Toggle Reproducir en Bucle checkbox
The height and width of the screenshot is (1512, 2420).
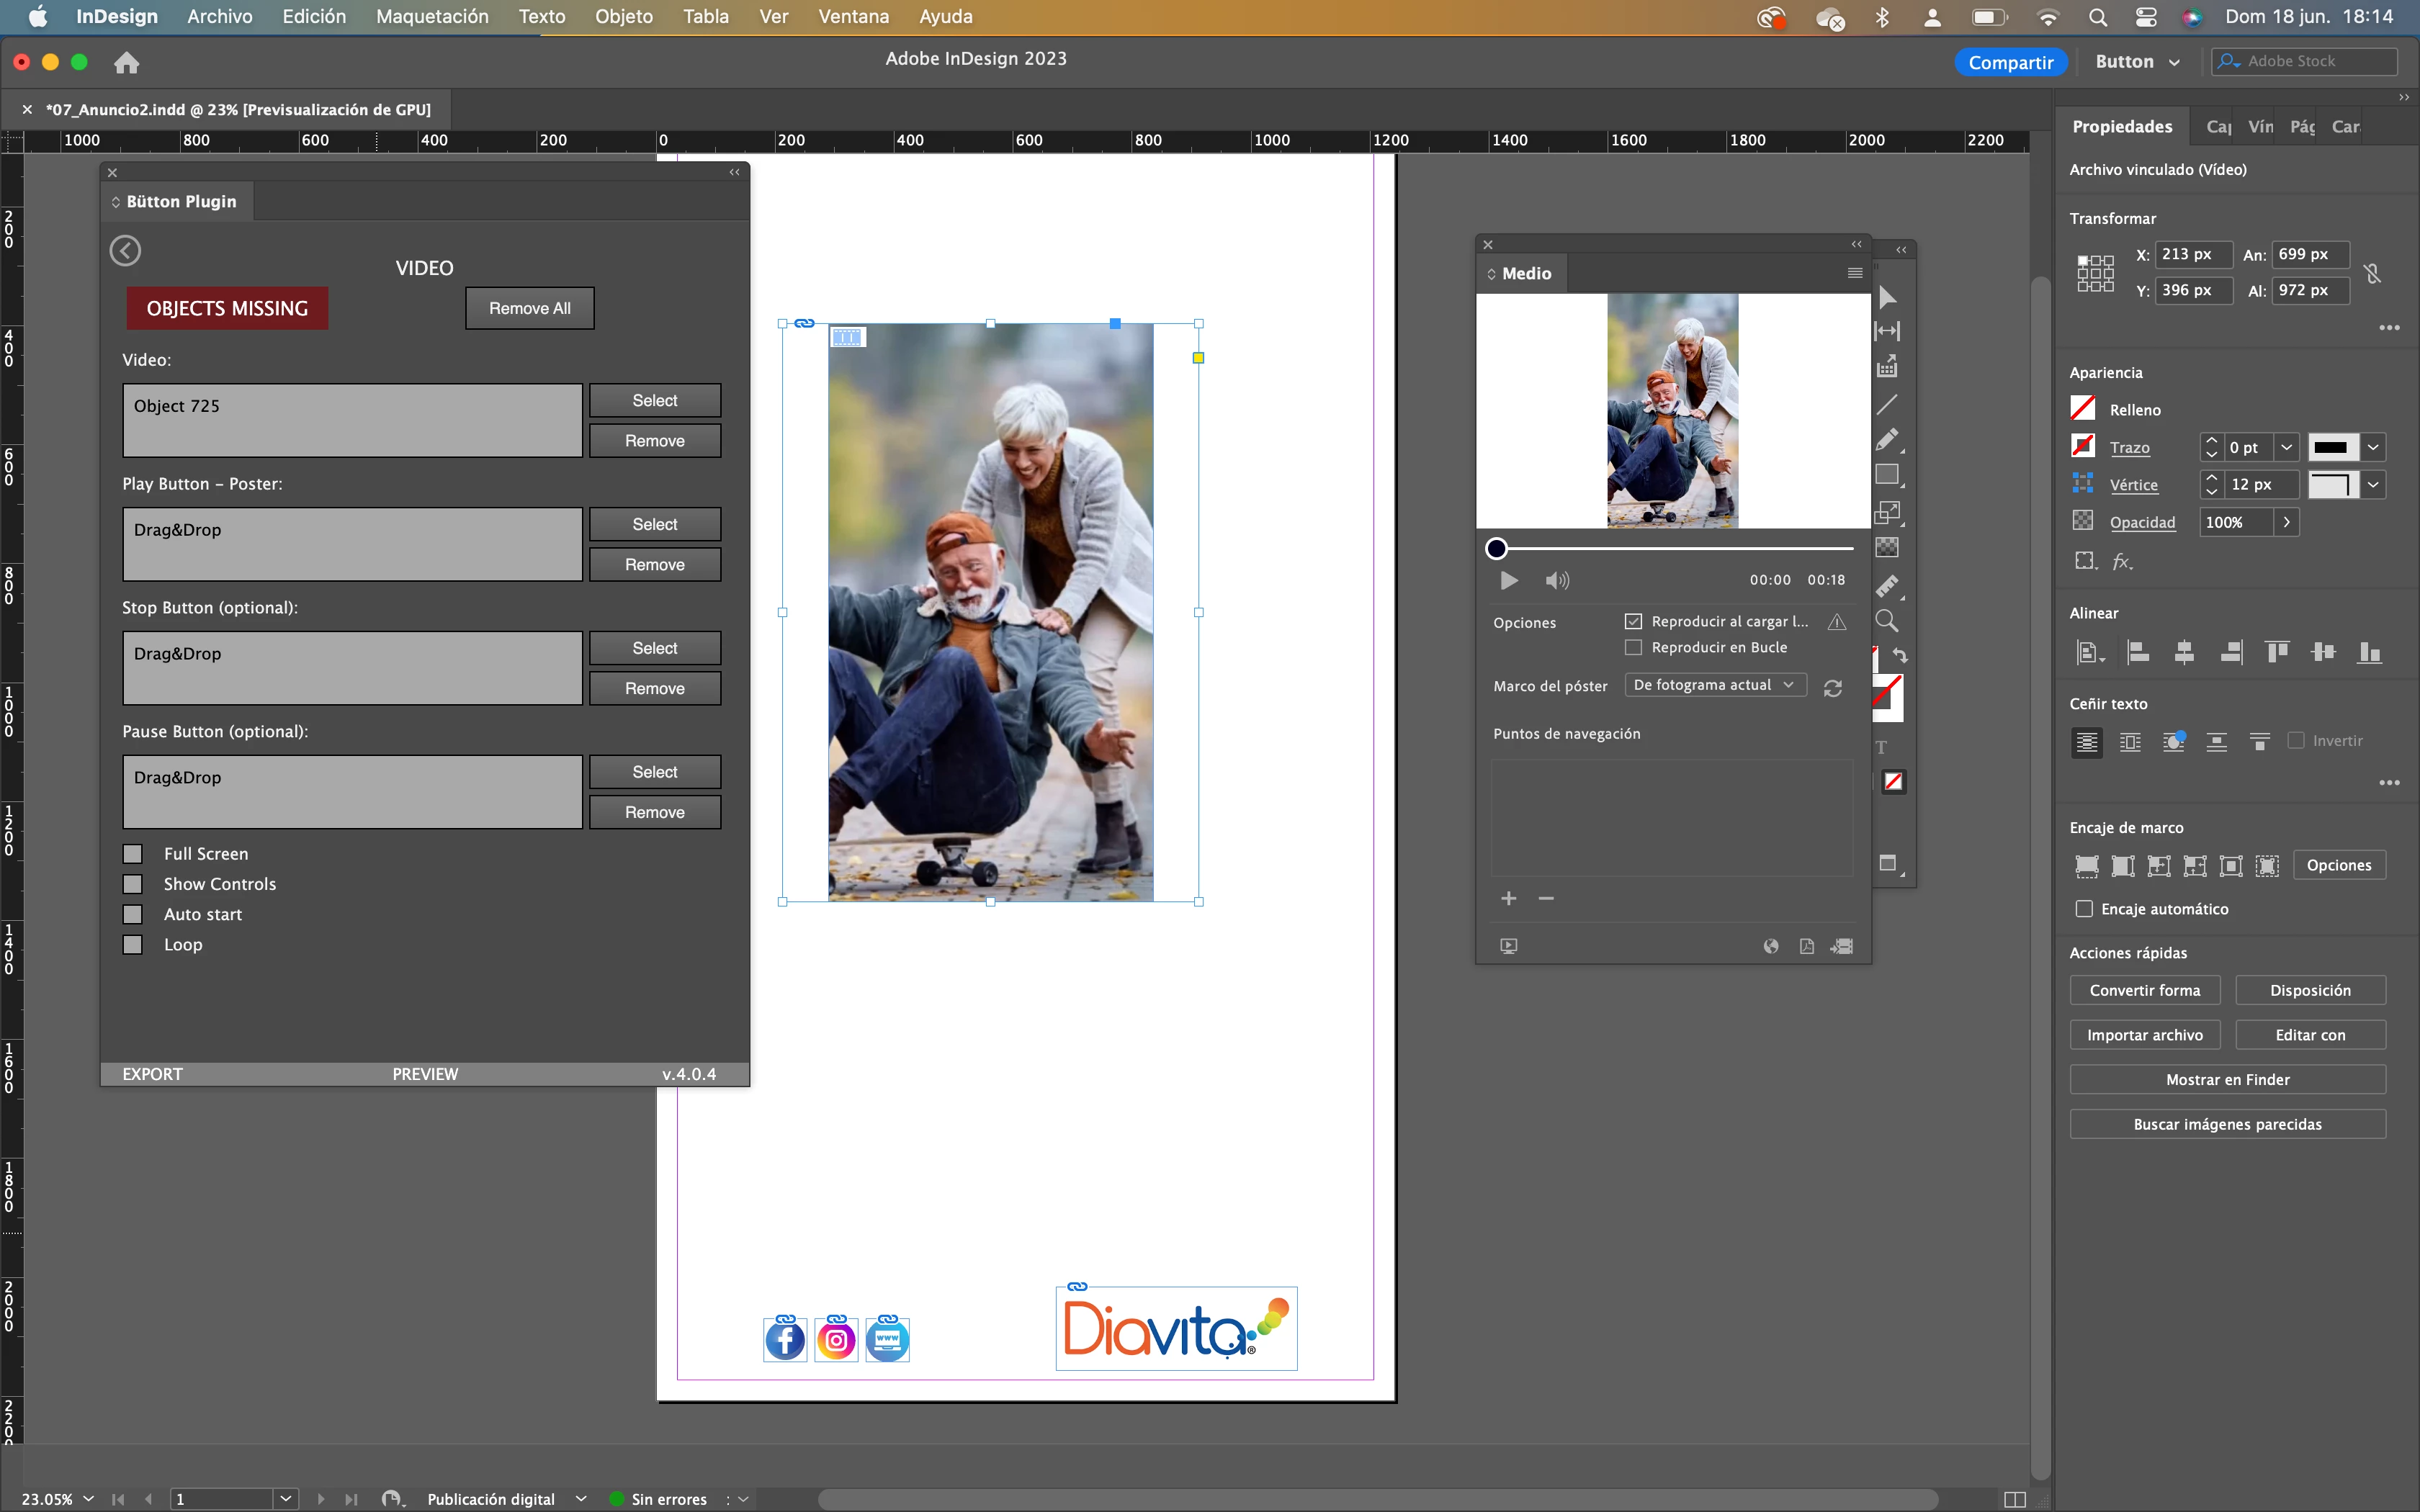1633,647
